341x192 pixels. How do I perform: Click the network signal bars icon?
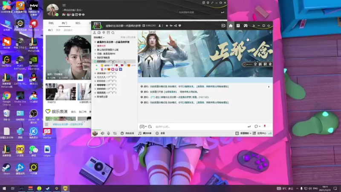(270, 133)
